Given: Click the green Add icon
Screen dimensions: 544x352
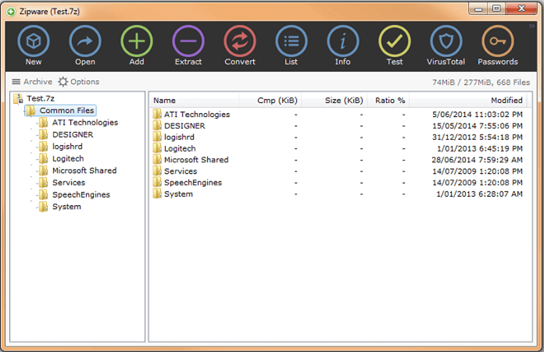Looking at the screenshot, I should pos(137,42).
